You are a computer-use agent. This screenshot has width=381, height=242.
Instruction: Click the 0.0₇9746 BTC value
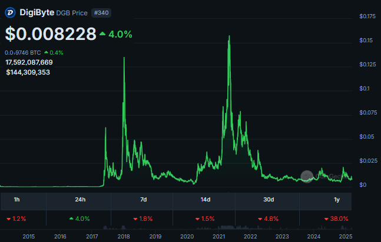[22, 53]
